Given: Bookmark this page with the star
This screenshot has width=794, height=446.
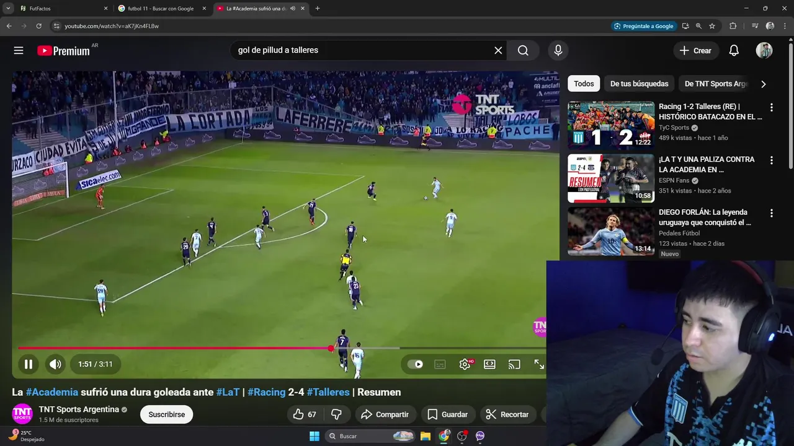Looking at the screenshot, I should [712, 26].
